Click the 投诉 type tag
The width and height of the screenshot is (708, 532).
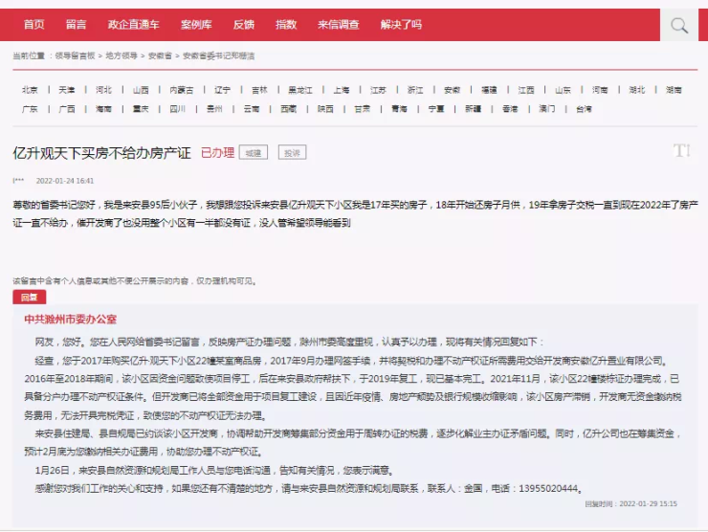pyautogui.click(x=292, y=153)
